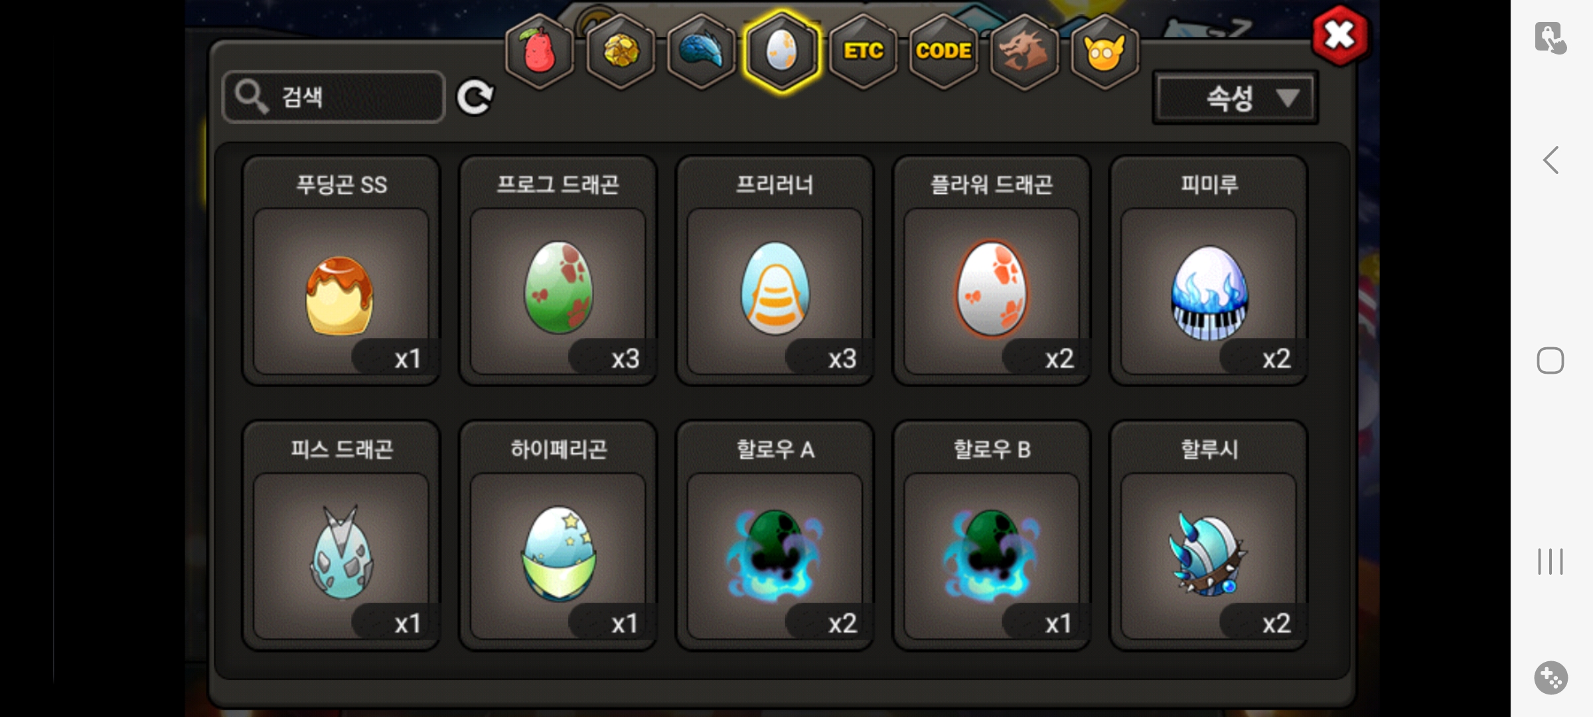Click inside the 검색 search field
1593x717 pixels.
click(x=334, y=97)
